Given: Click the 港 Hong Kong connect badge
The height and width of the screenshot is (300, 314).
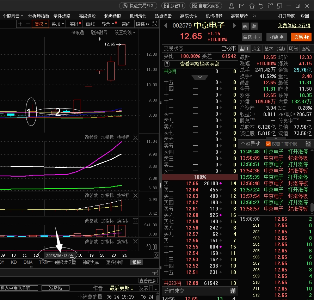Looking at the screenshot, I should click(254, 26).
